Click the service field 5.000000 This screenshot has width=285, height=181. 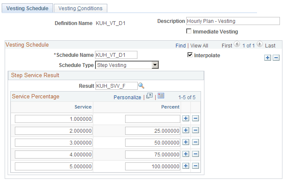(x=53, y=166)
